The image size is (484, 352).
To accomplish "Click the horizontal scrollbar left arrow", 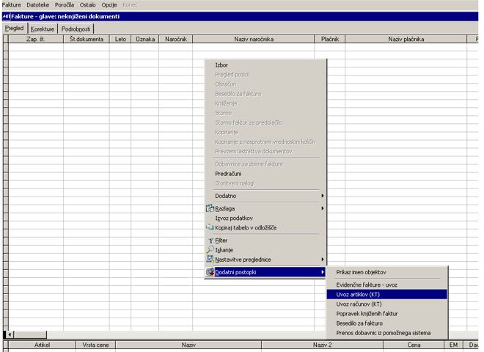I will tap(10, 334).
